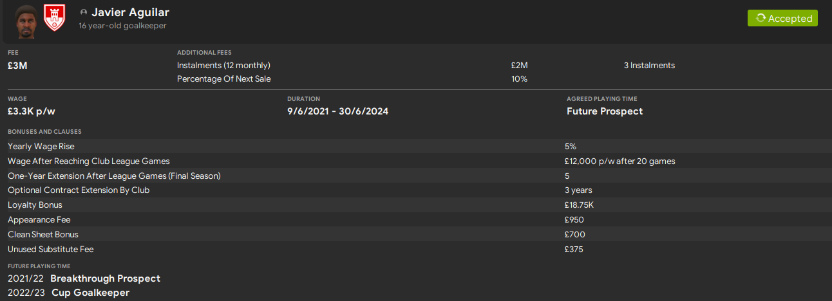Click the contract duration dates
This screenshot has width=832, height=301.
point(337,111)
